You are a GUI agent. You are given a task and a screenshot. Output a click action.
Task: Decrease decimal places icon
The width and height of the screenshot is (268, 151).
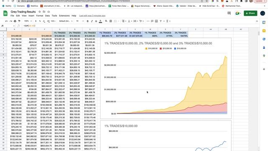pyautogui.click(x=44, y=21)
